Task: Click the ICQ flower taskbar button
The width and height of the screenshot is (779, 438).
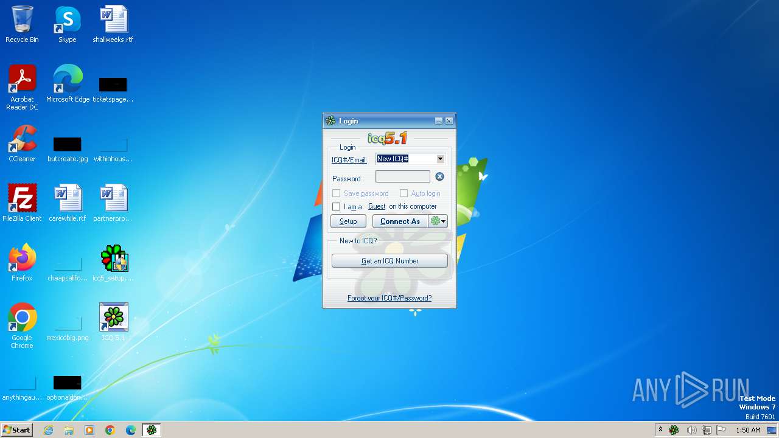Action: pyautogui.click(x=152, y=430)
